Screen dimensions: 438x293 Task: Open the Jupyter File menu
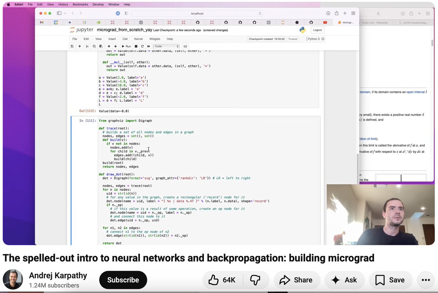coord(74,39)
